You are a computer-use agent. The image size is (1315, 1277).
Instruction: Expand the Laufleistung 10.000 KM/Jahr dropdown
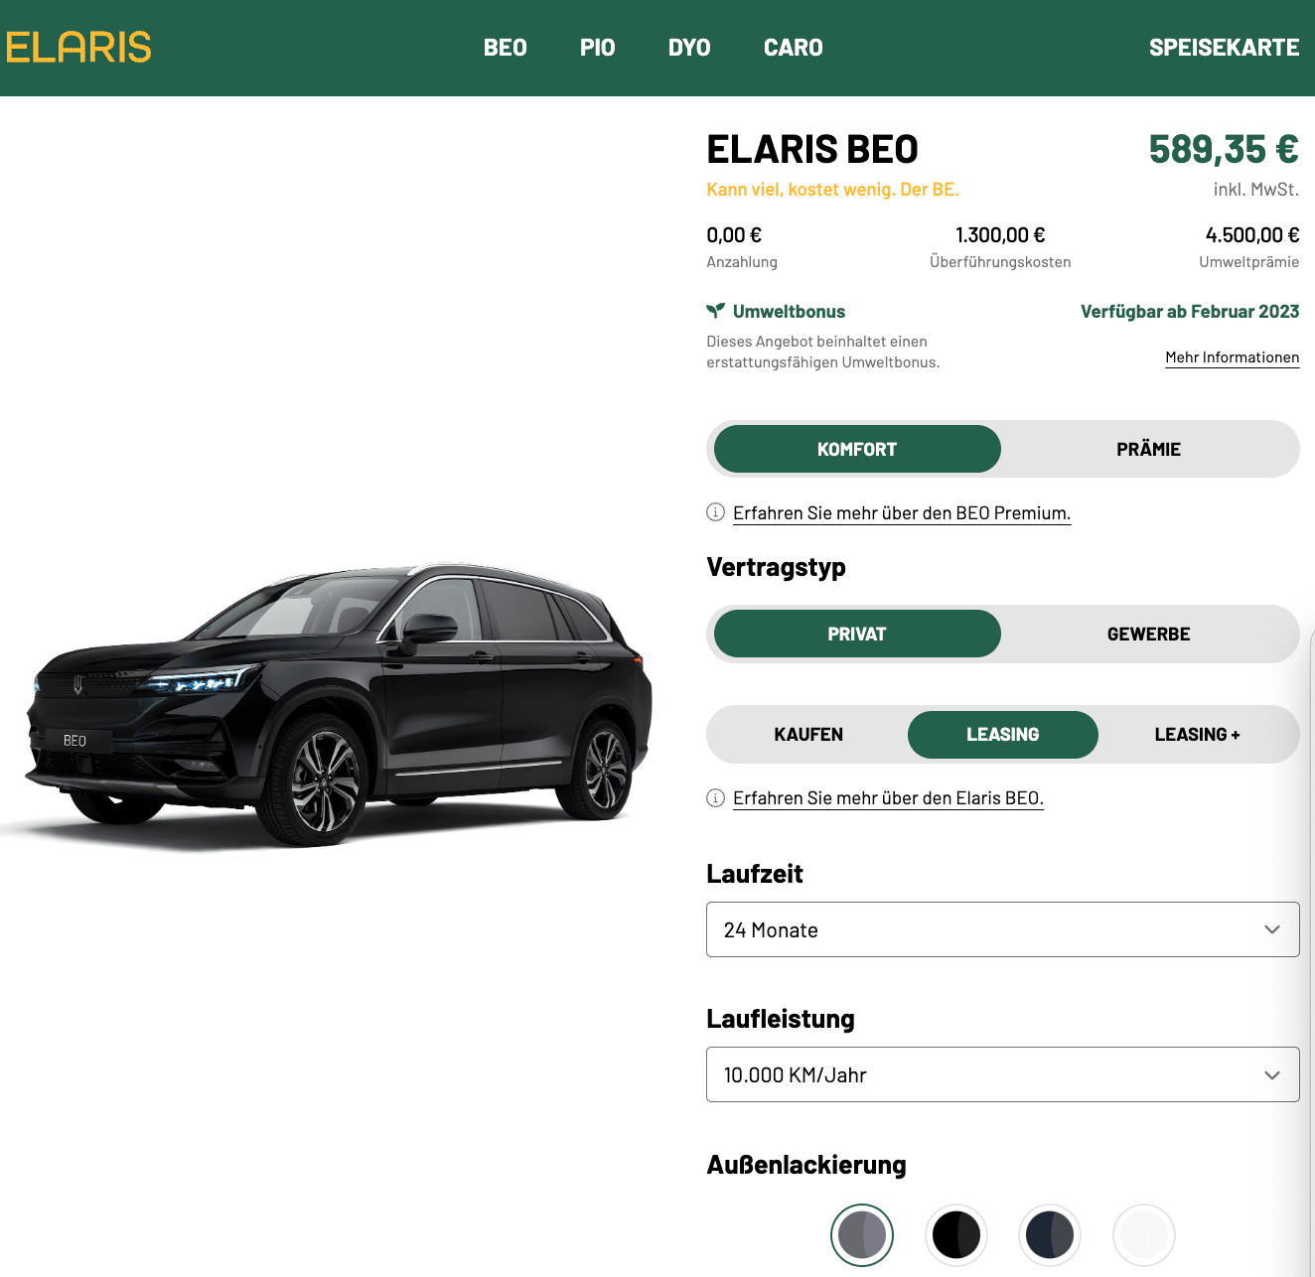click(x=1002, y=1074)
